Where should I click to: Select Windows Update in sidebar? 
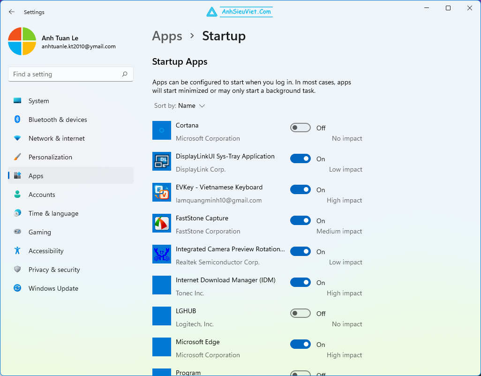tap(71, 288)
